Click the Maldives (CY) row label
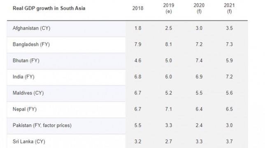The width and height of the screenshot is (265, 148). 28,93
